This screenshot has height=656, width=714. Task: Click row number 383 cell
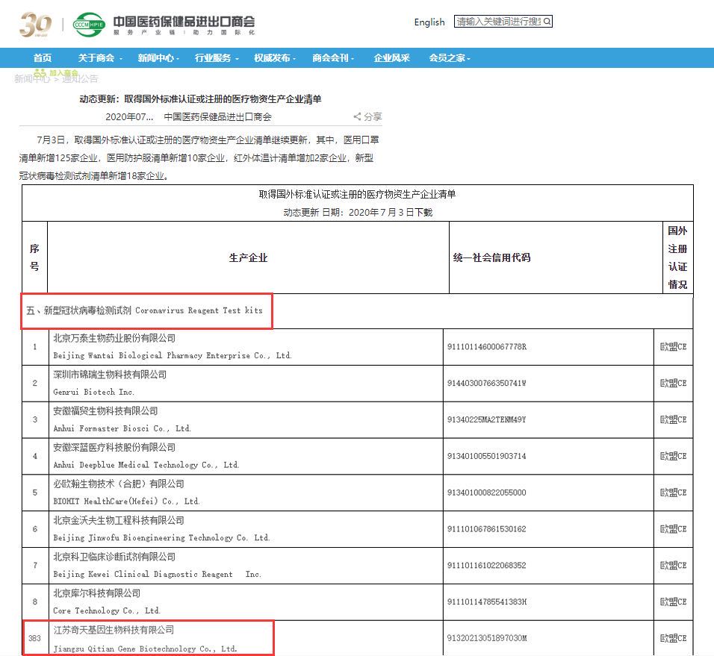tap(35, 638)
